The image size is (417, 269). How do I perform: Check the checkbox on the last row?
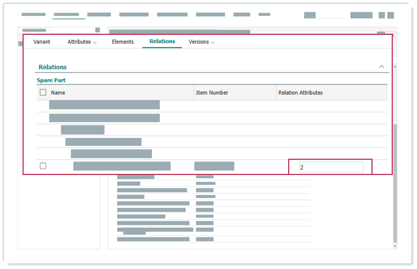(x=43, y=166)
